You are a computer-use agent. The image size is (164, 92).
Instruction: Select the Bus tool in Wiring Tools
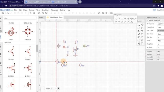point(119,19)
